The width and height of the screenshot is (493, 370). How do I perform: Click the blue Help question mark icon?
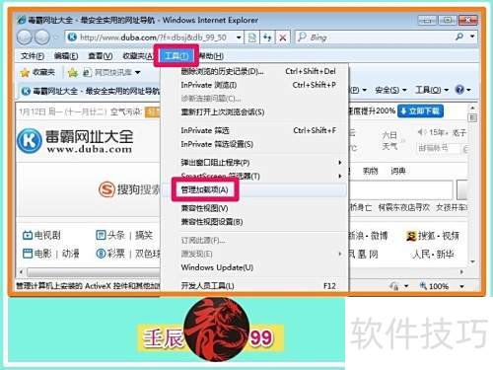(459, 89)
